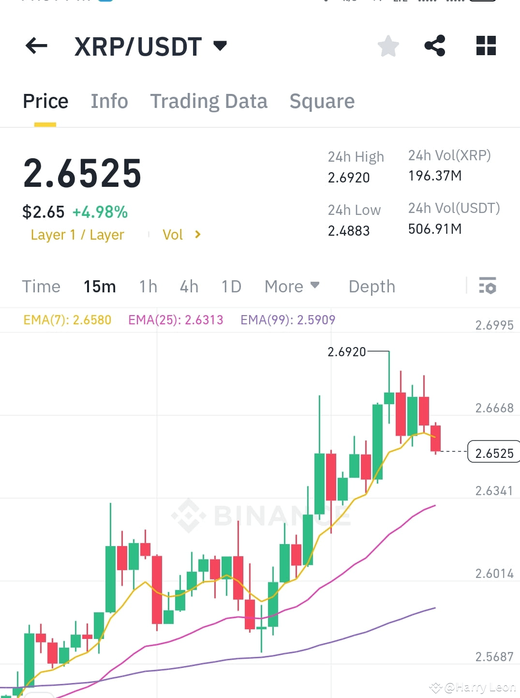This screenshot has width=520, height=698.
Task: Select the EMA(25) indicator label
Action: (x=176, y=319)
